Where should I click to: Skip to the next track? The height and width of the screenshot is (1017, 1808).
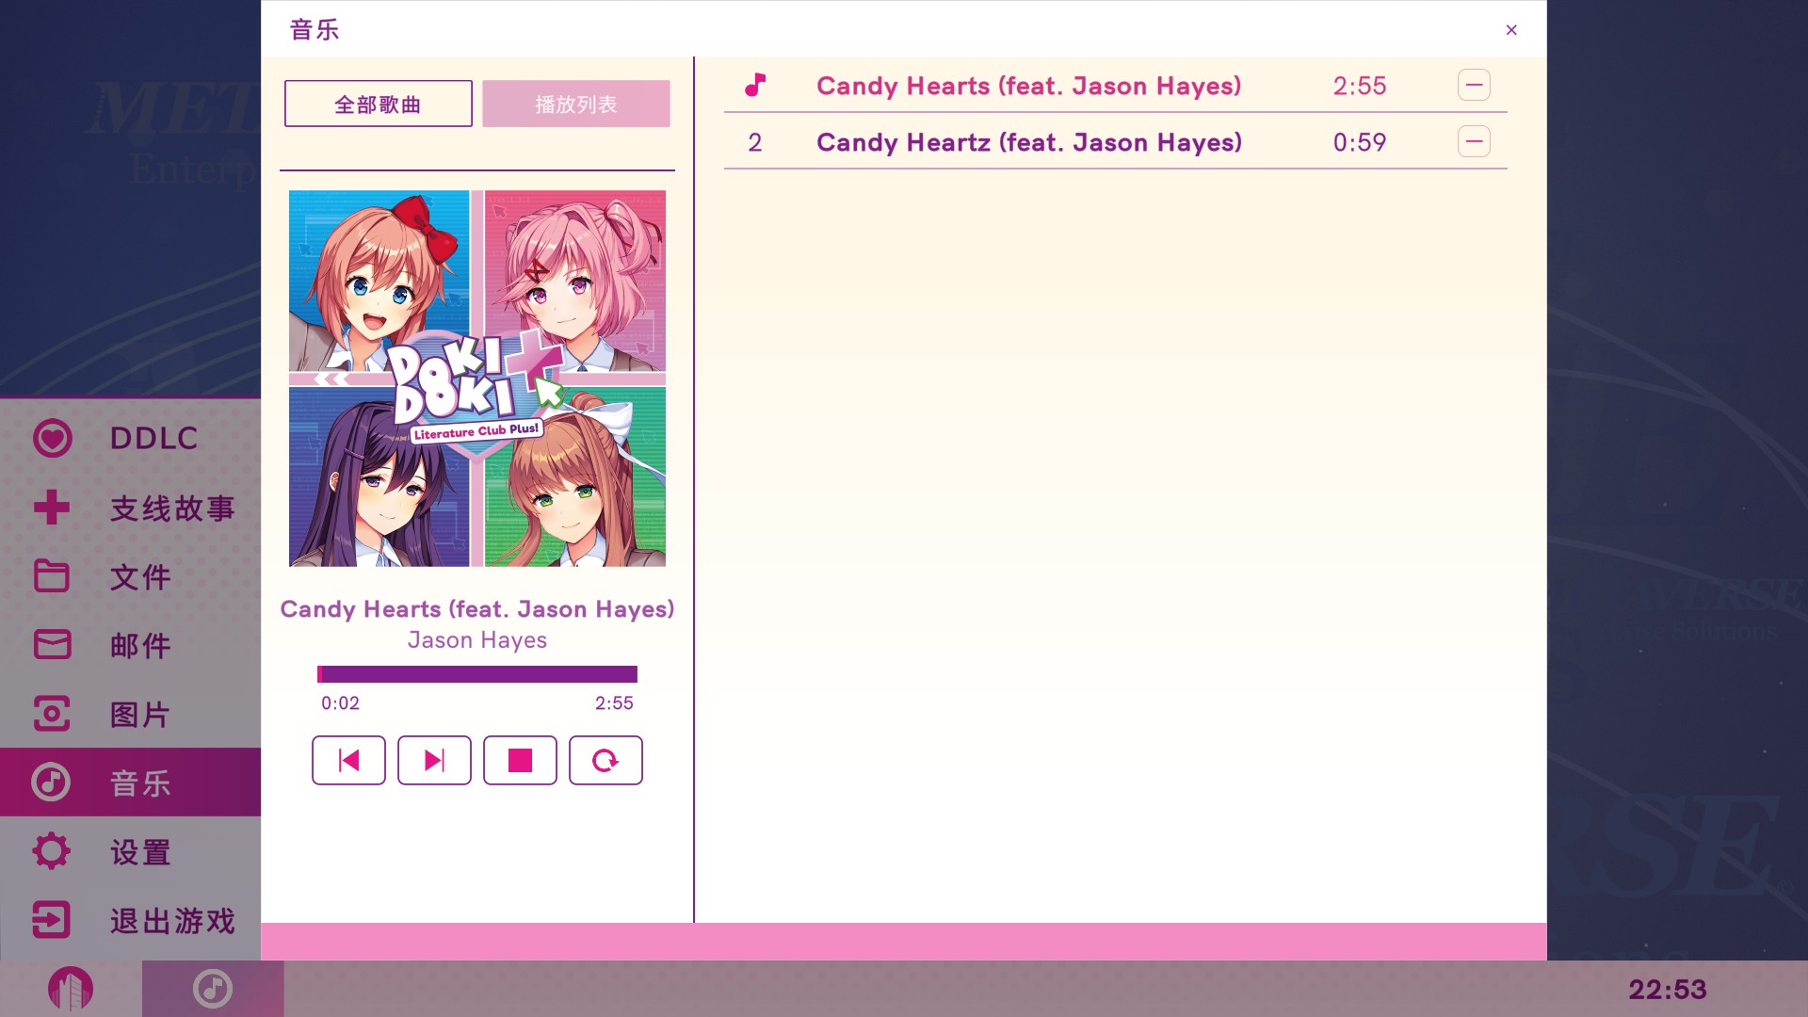(x=434, y=760)
